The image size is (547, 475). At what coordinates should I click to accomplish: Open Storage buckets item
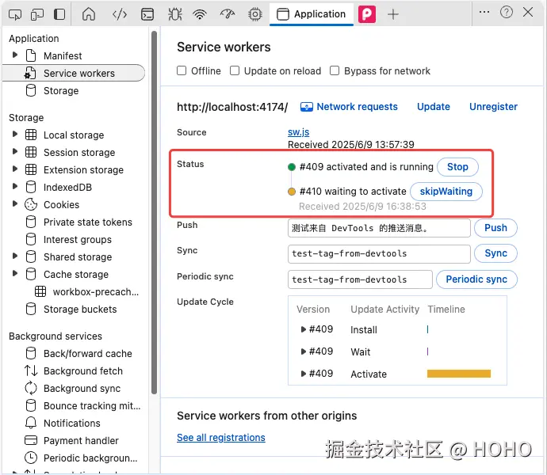(80, 309)
